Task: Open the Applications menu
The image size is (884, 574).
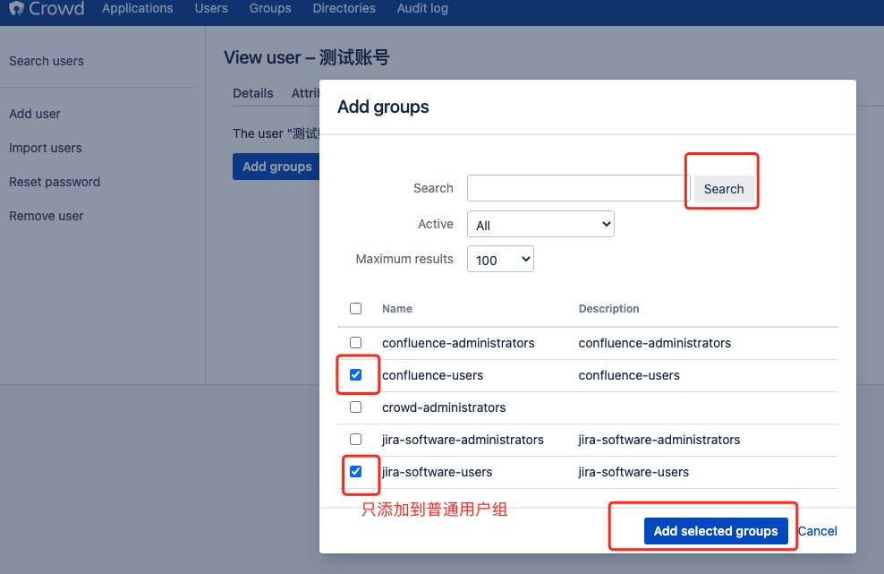Action: click(138, 8)
